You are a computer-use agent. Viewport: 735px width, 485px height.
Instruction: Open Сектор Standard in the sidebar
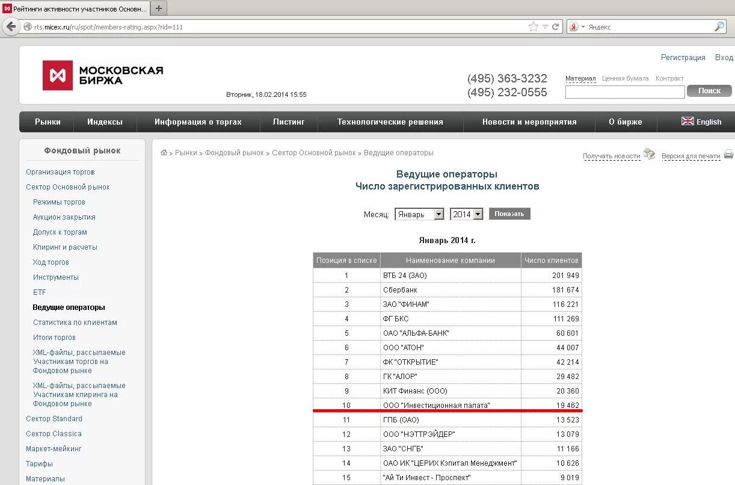(54, 419)
